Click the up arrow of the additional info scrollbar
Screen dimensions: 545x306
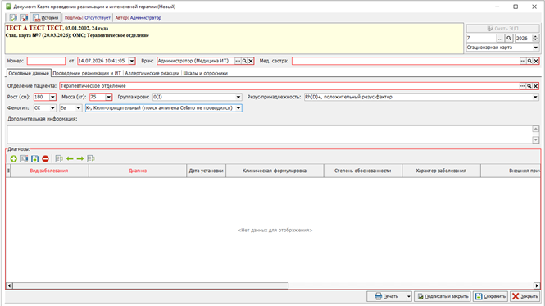click(x=536, y=129)
